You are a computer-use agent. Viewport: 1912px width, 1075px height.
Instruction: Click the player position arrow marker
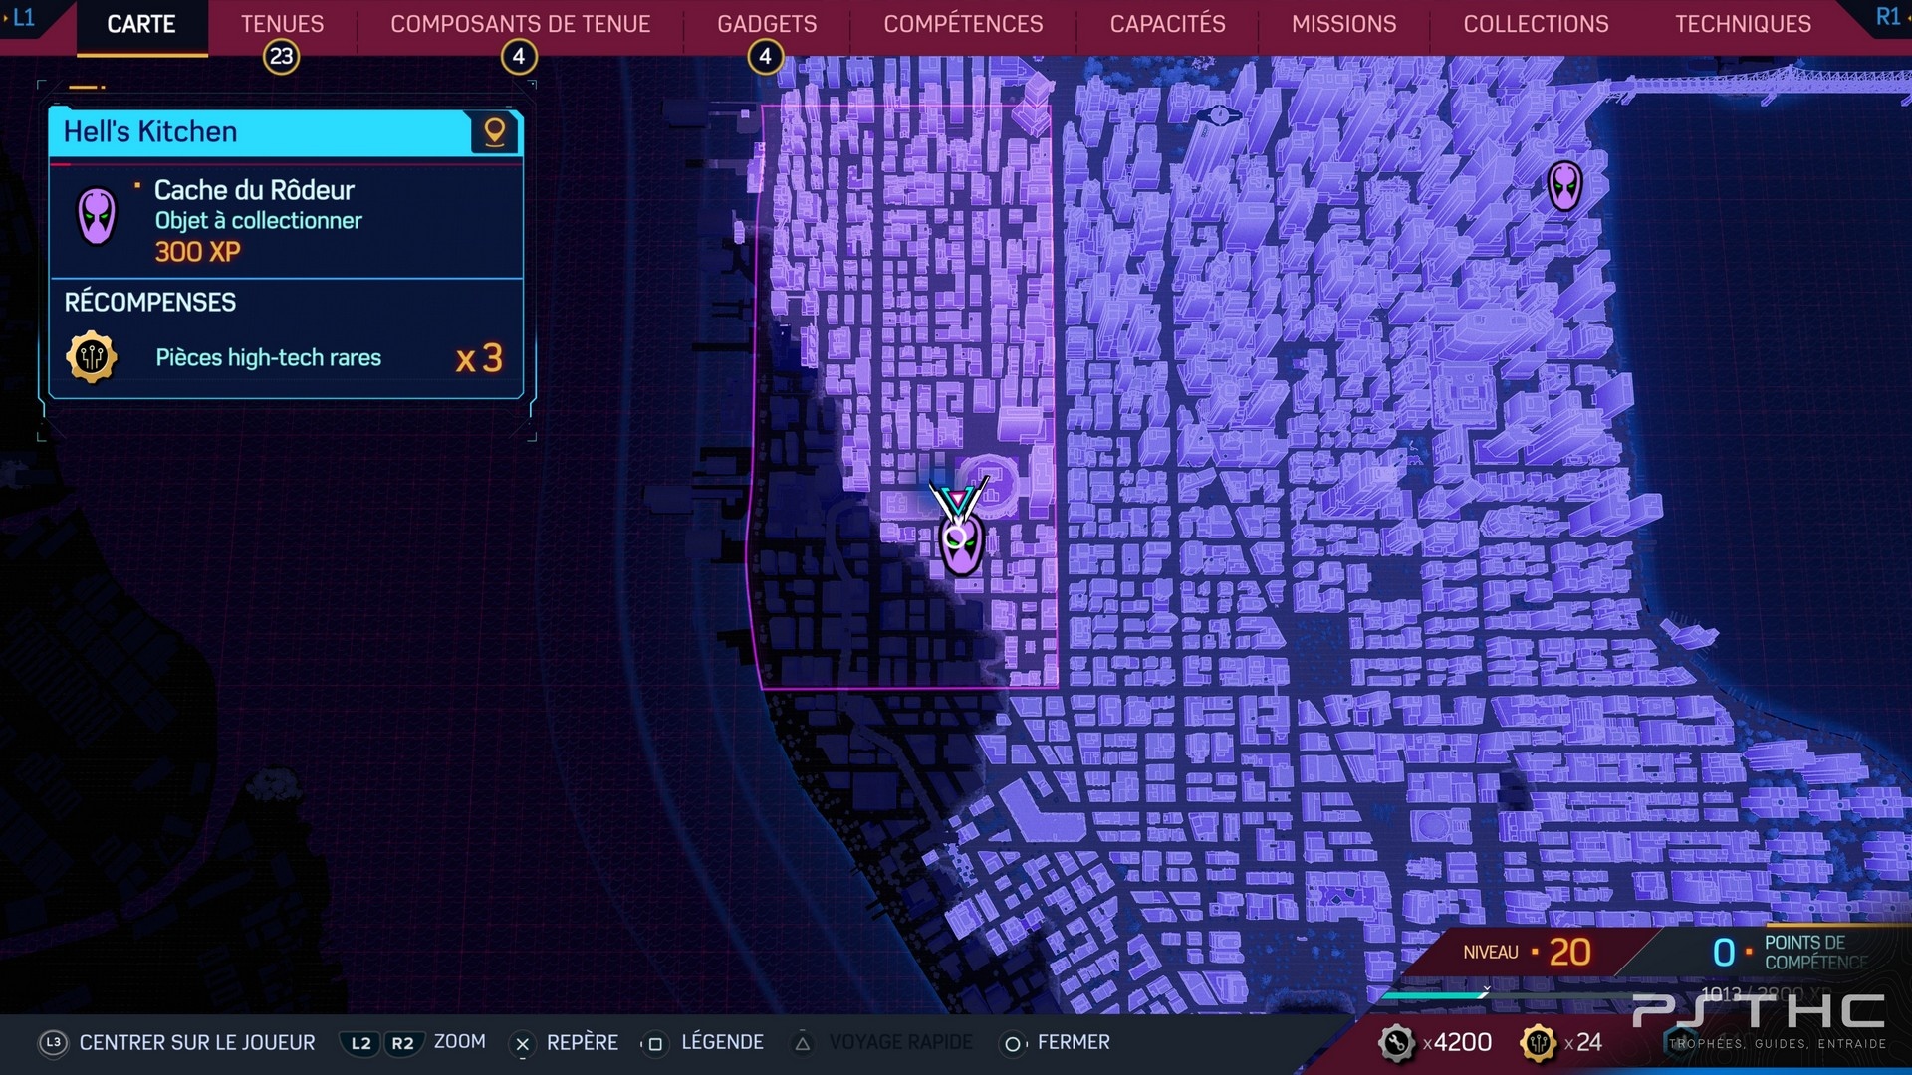[958, 501]
